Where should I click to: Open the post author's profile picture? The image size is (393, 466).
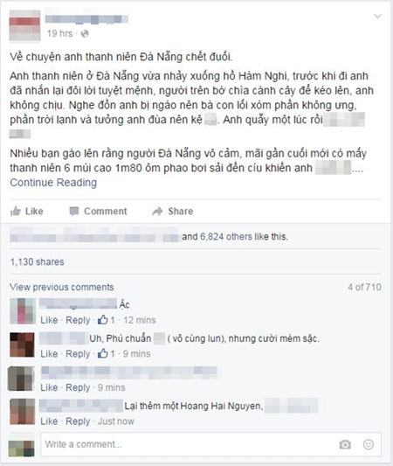[24, 26]
